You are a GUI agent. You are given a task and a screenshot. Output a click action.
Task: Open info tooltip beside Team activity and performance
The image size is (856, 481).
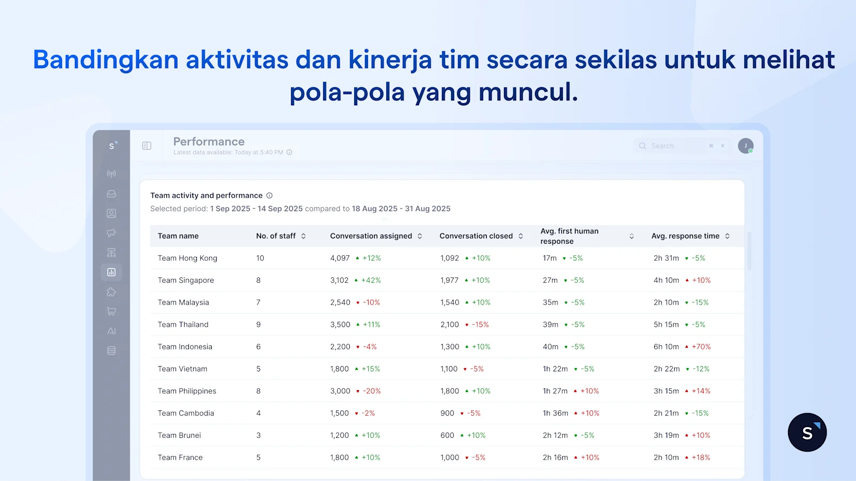[x=269, y=195]
